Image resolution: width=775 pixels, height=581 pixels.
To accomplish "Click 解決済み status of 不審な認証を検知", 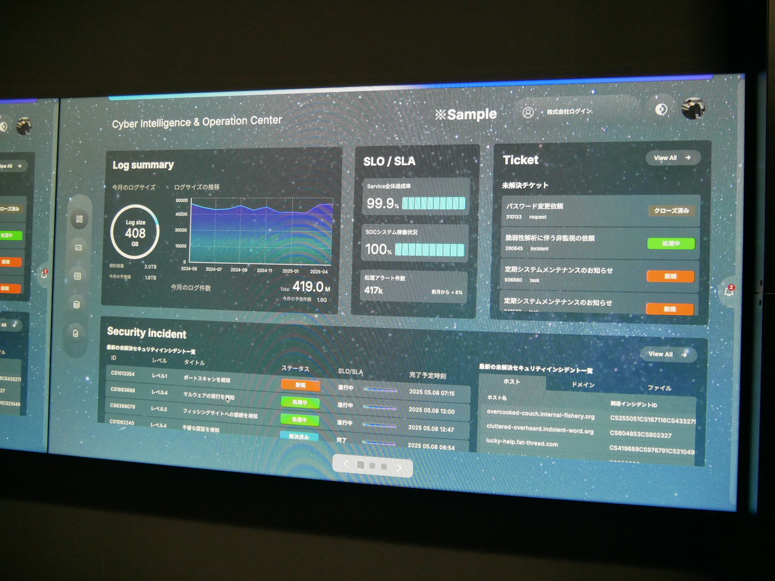I will 299,436.
